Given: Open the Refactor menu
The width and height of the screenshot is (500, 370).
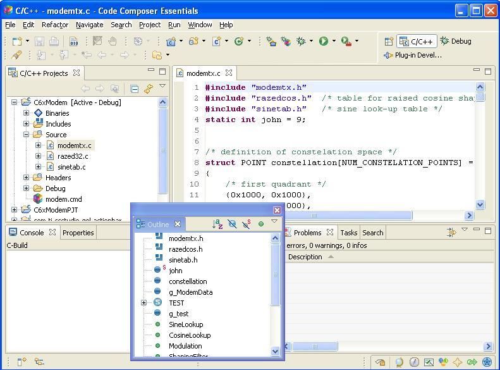Looking at the screenshot, I should 55,25.
